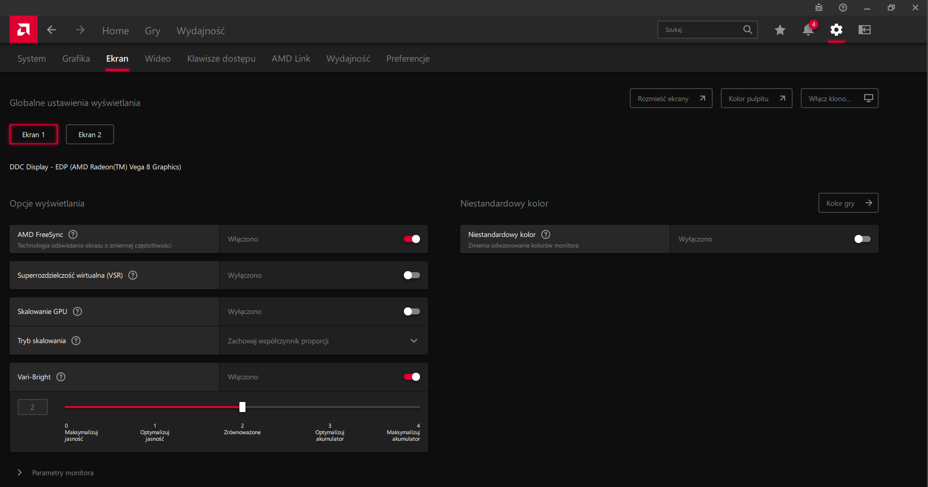Click the AMD logo home icon
Screen dimensions: 928x487
[23, 30]
